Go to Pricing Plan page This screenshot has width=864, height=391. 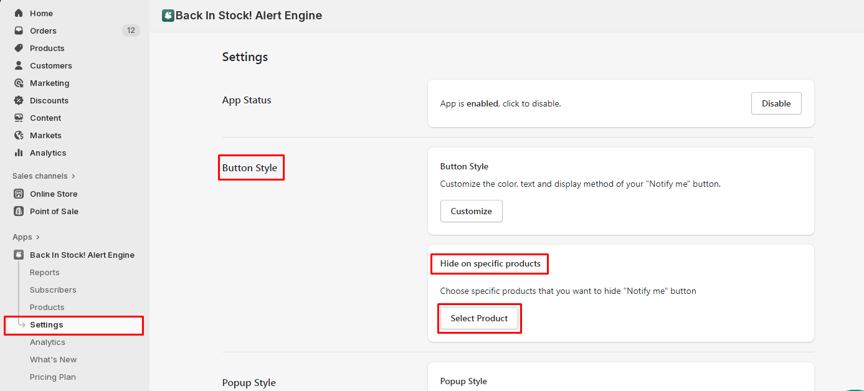pos(53,377)
